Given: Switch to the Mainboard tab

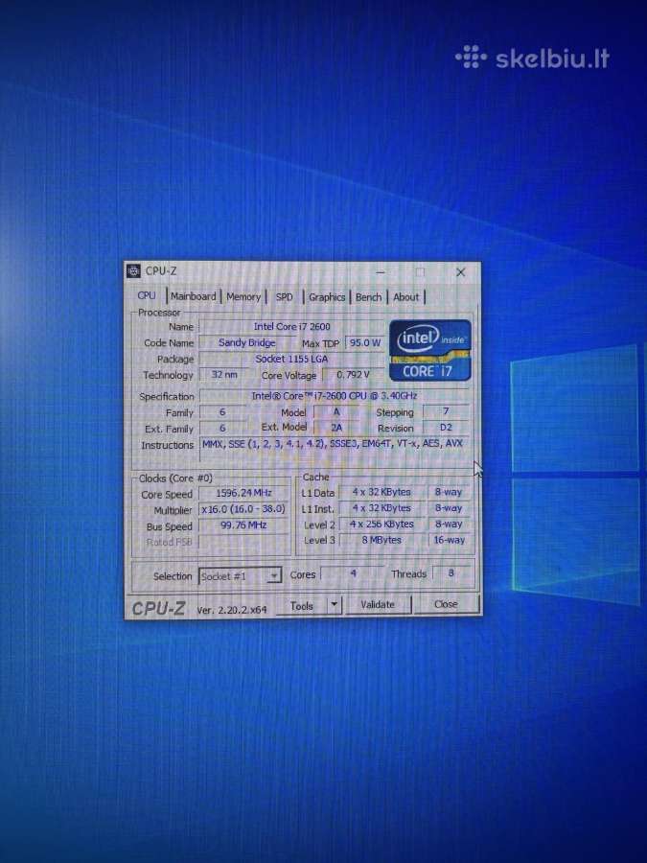Looking at the screenshot, I should tap(193, 296).
